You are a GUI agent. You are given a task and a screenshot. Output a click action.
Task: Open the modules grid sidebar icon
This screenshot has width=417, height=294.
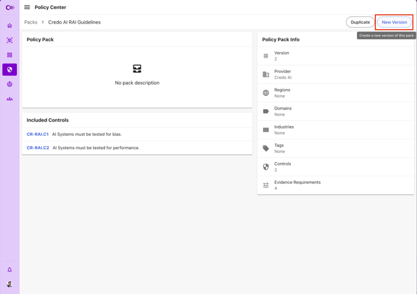(10, 55)
